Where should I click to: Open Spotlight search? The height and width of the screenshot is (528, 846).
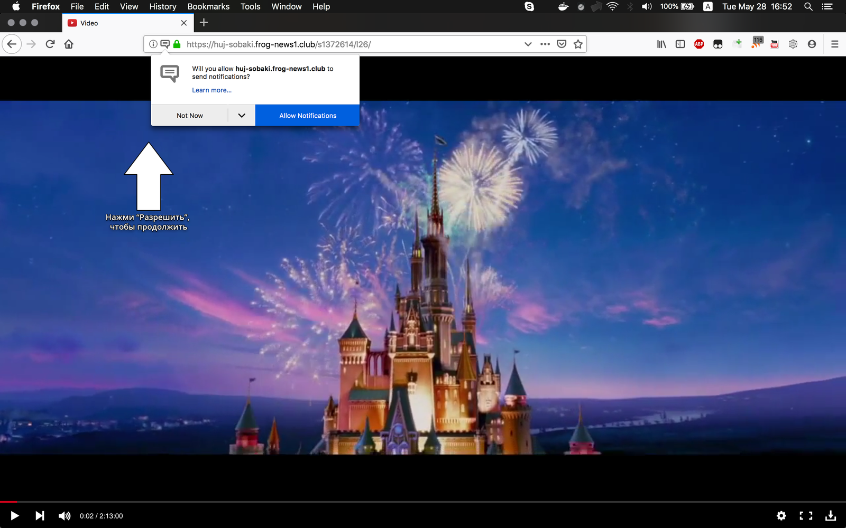tap(808, 6)
